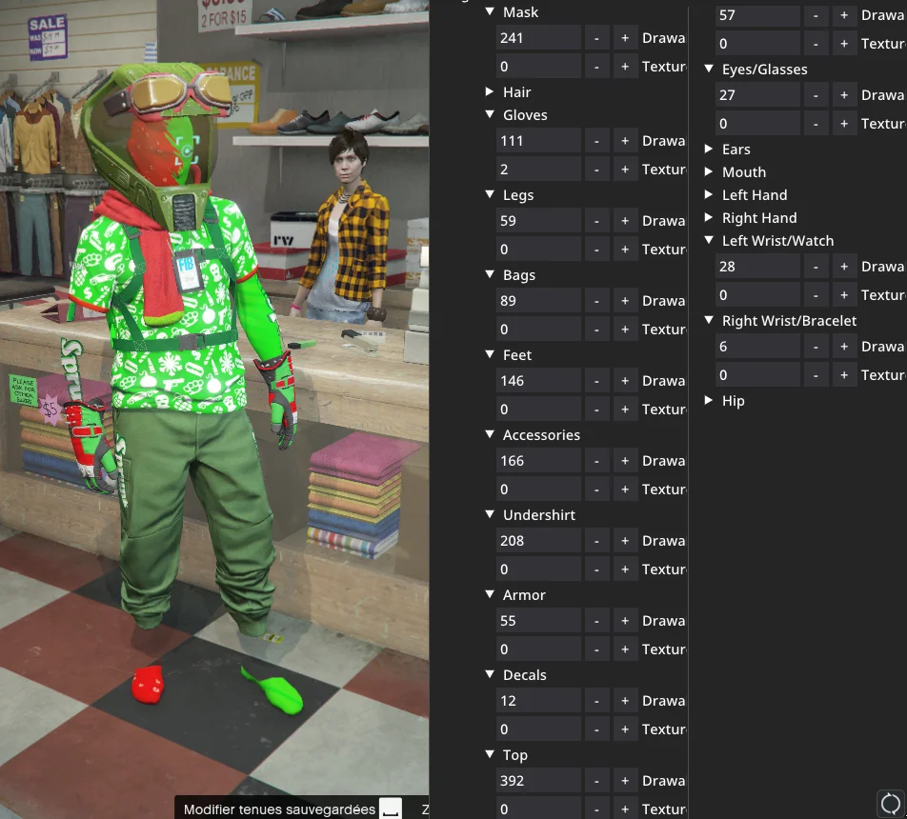This screenshot has width=907, height=819.
Task: Collapse the Top section
Action: (x=490, y=754)
